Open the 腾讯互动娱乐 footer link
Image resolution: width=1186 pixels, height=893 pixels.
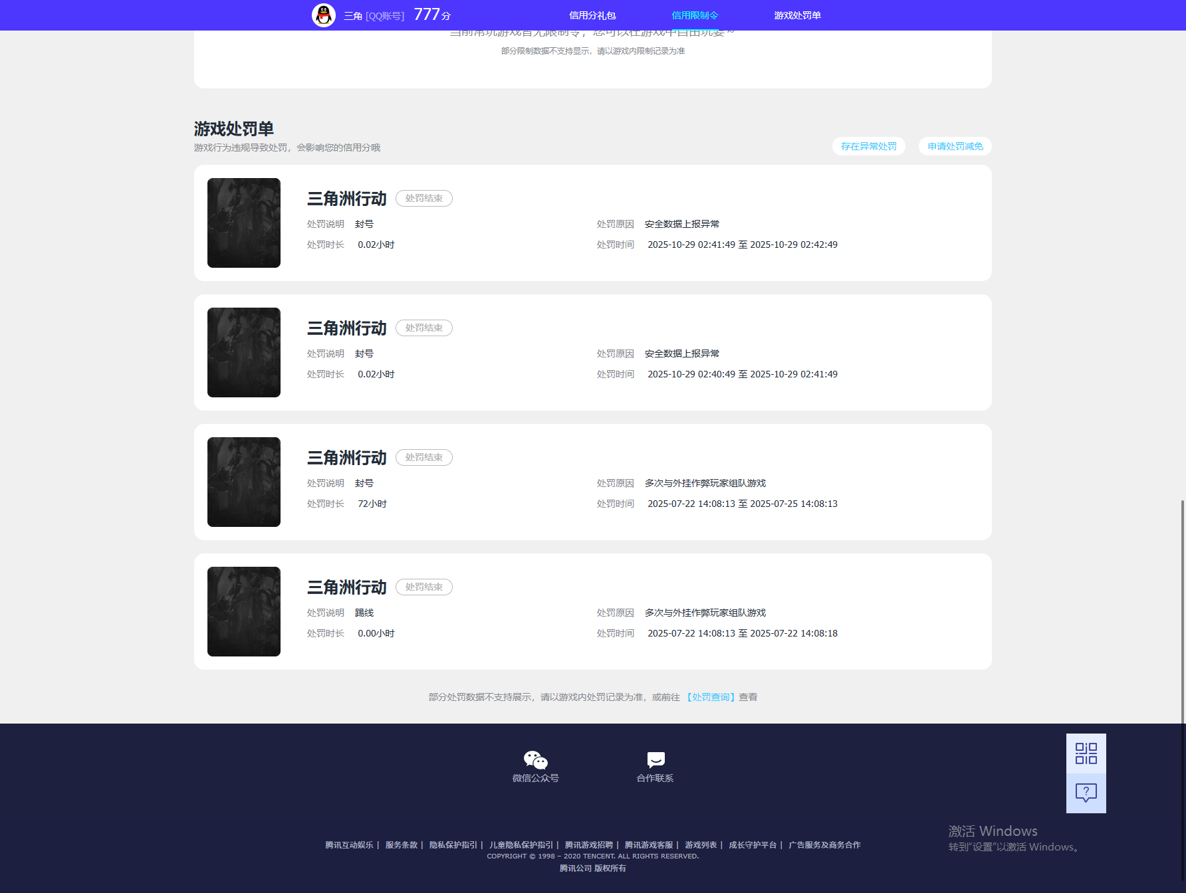click(349, 845)
